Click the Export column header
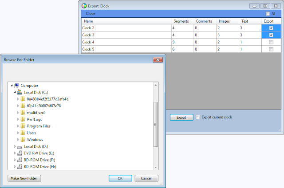Image resolution: width=284 pixels, height=188 pixels. pyautogui.click(x=271, y=21)
